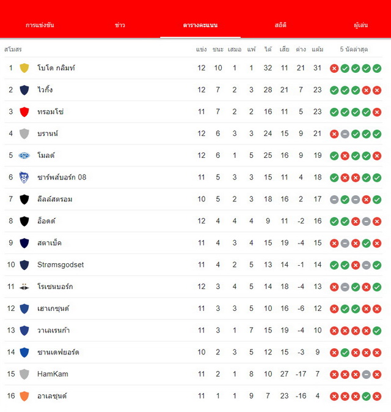Click the grey Brann shield icon
Viewport: 391px width, 412px height.
[24, 133]
